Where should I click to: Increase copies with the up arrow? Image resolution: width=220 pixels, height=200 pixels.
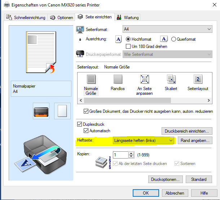tap(131, 153)
